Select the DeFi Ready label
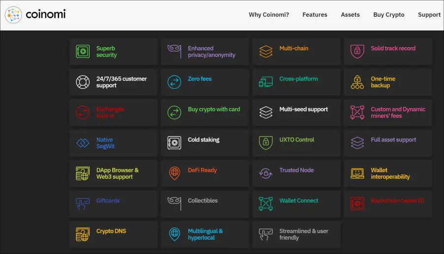This screenshot has width=444, height=254. tap(202, 170)
